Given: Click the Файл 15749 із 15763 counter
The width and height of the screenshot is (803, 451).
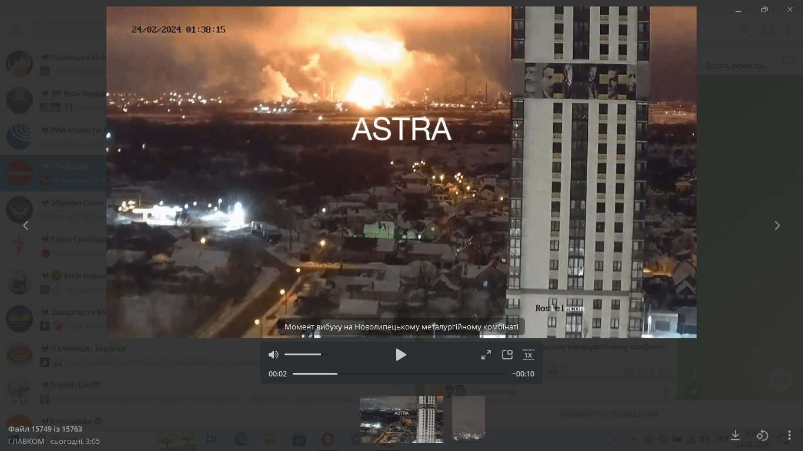Looking at the screenshot, I should point(45,429).
